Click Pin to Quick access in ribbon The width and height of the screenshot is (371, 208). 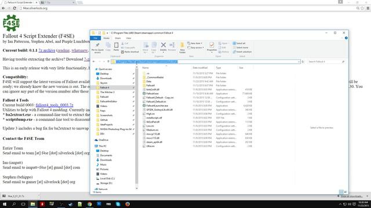coord(97,47)
